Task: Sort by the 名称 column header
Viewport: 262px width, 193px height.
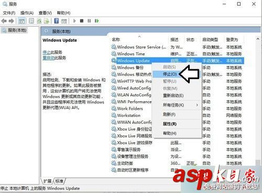Action: coord(139,39)
